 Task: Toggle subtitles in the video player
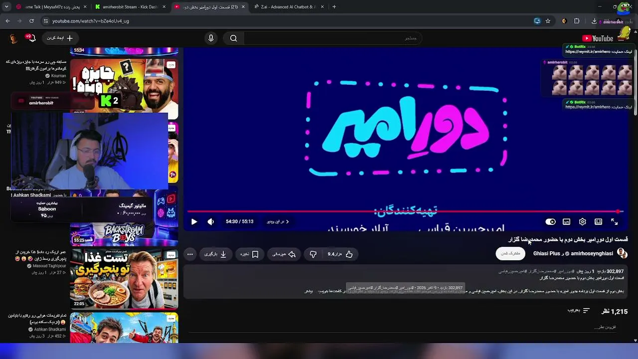566,222
